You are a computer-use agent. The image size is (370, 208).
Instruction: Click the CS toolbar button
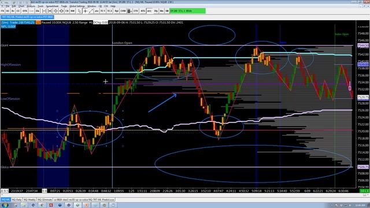[67, 11]
